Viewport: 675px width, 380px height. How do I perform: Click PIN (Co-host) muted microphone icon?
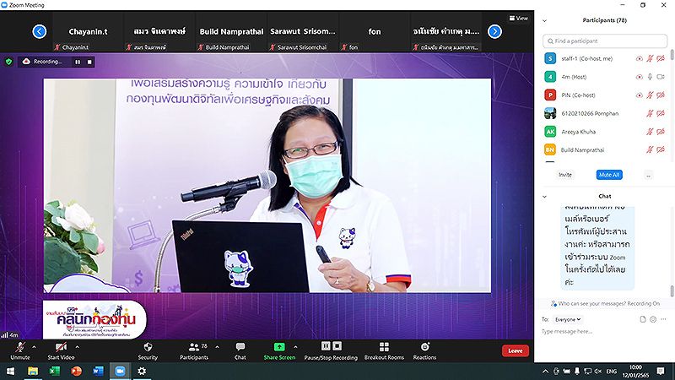[x=650, y=95]
